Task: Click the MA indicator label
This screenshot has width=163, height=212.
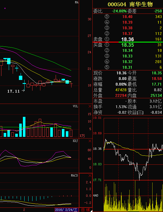Action: (x=77, y=2)
